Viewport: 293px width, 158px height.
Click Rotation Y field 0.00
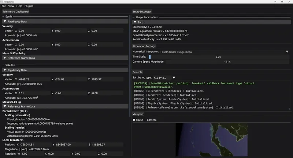(x=85, y=154)
